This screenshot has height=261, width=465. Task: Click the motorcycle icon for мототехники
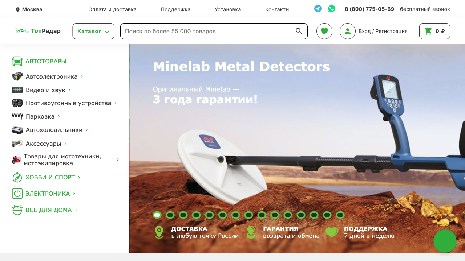click(x=16, y=159)
